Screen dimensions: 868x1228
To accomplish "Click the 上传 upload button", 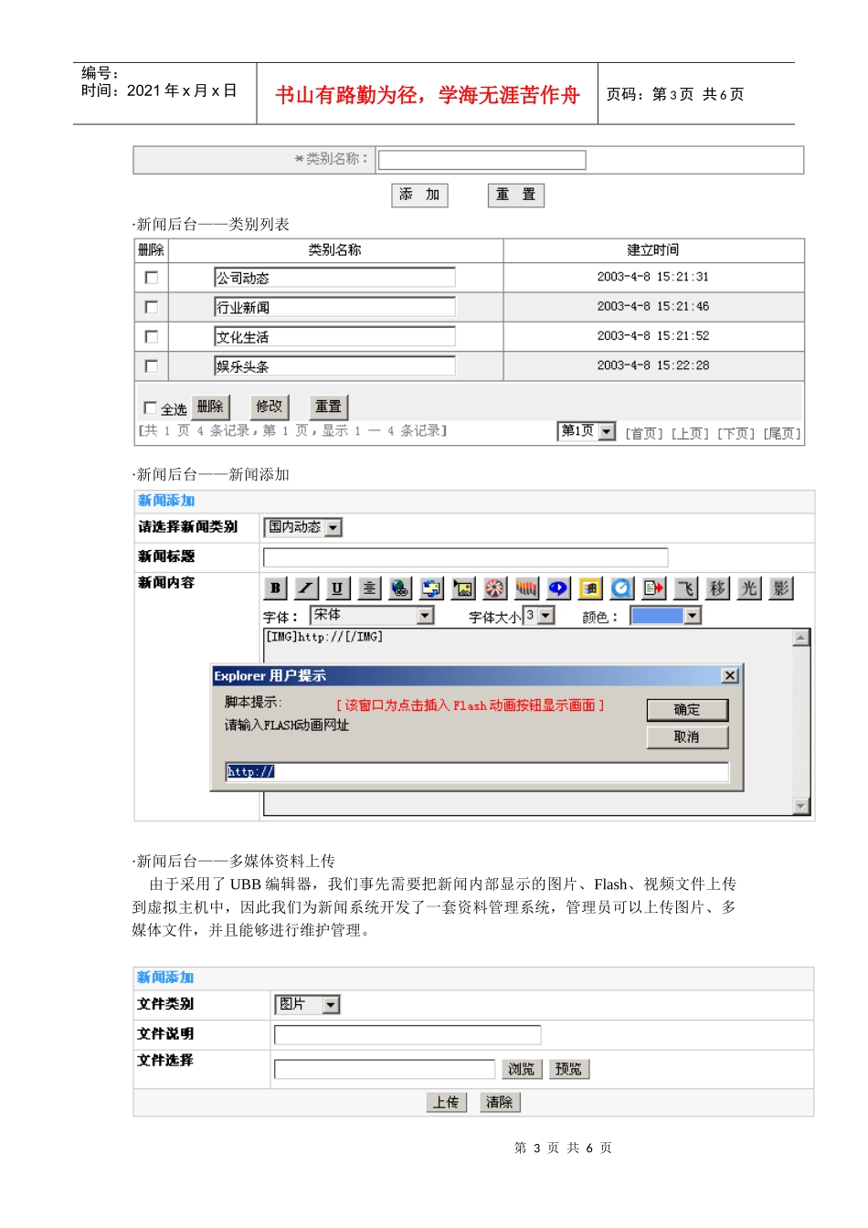I will pos(447,1103).
